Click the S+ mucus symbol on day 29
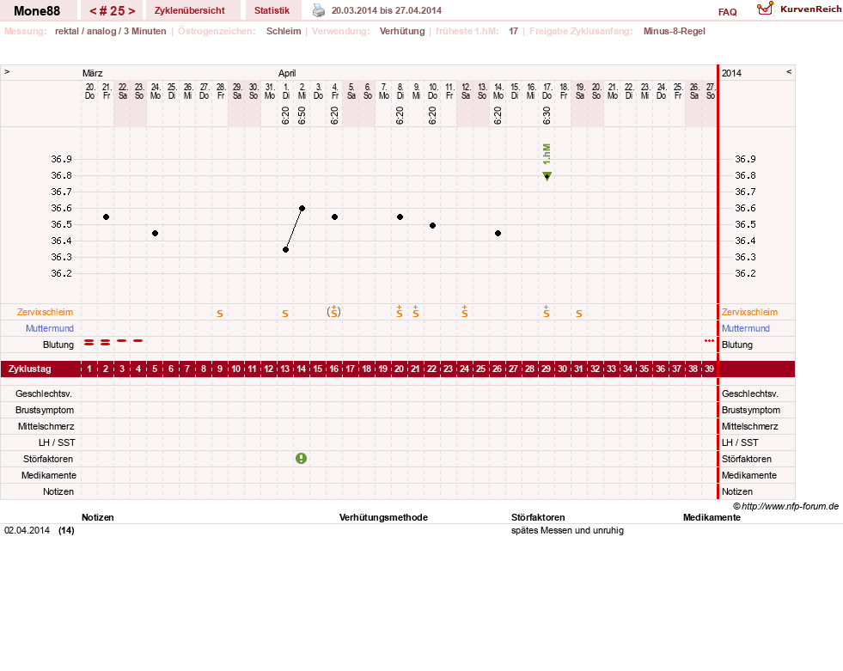Viewport: 843px width, 671px height. 547,312
